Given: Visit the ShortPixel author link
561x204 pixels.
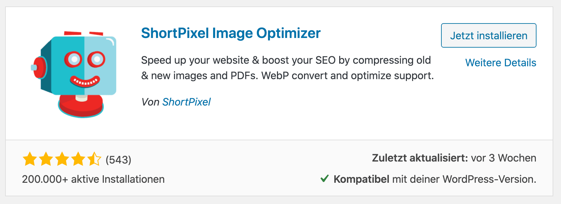Looking at the screenshot, I should (x=186, y=102).
